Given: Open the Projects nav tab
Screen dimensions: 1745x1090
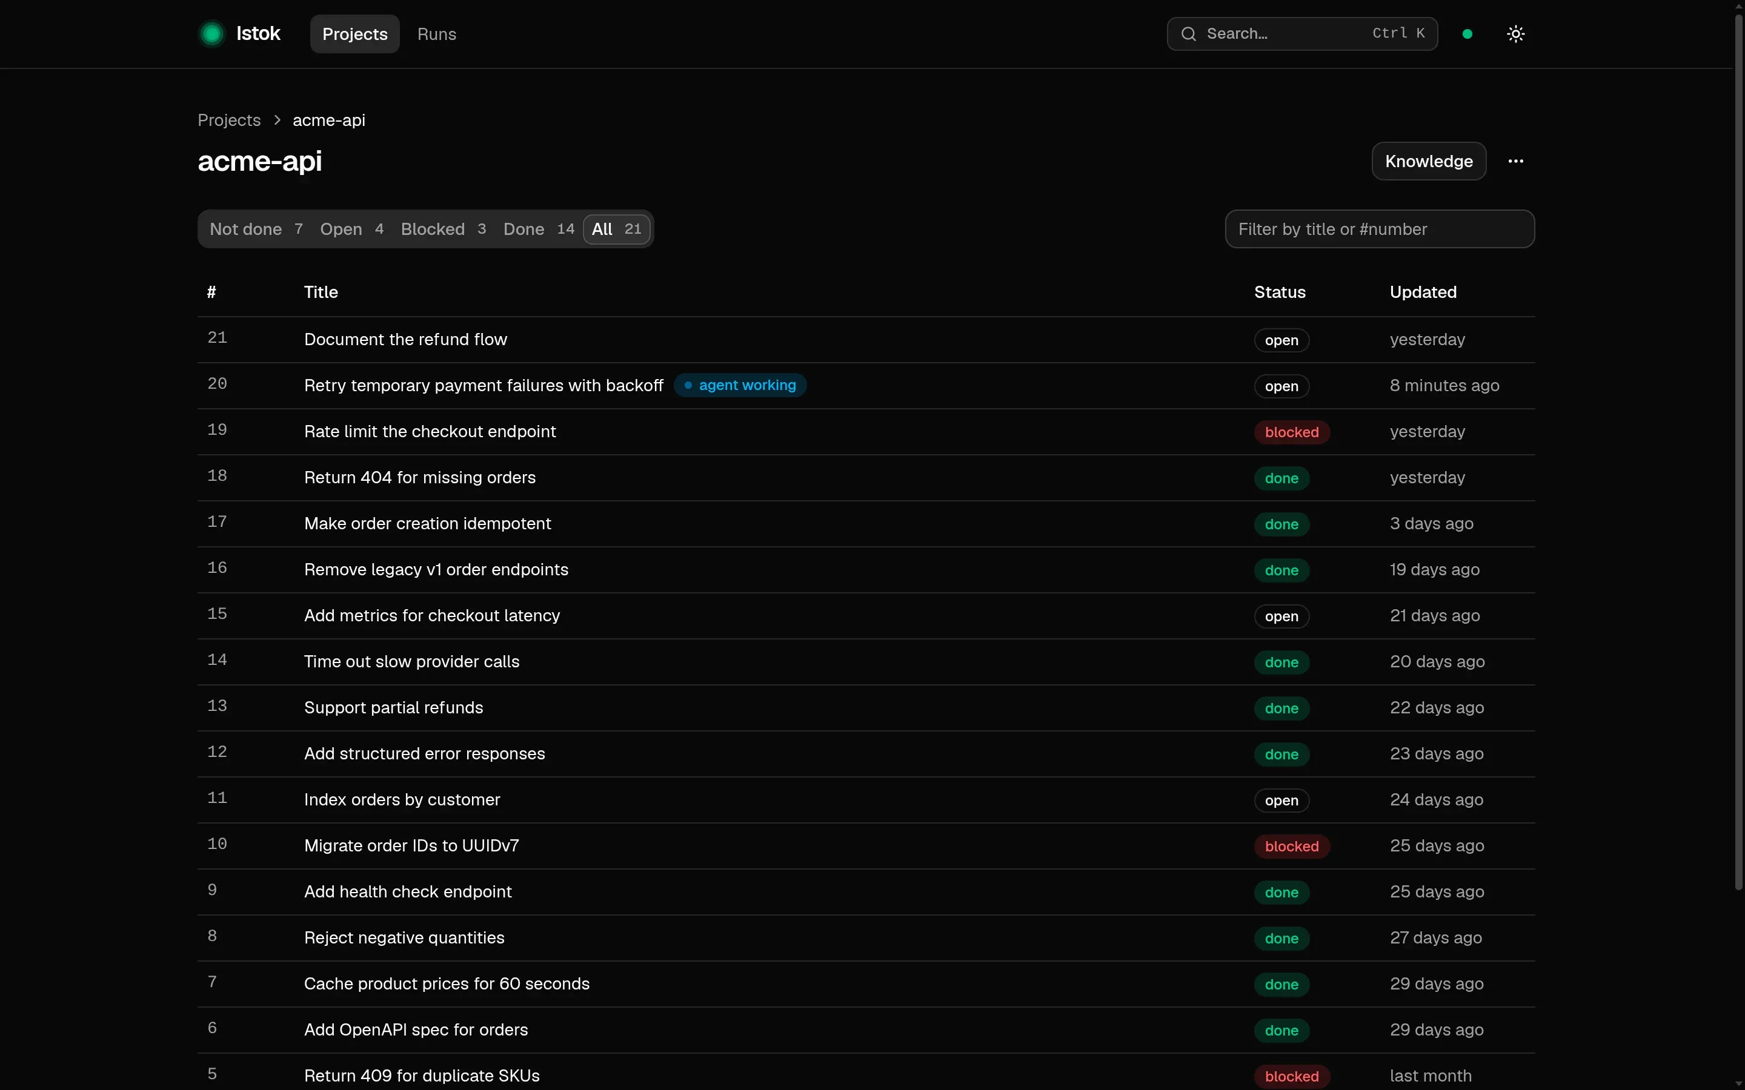Looking at the screenshot, I should tap(355, 34).
